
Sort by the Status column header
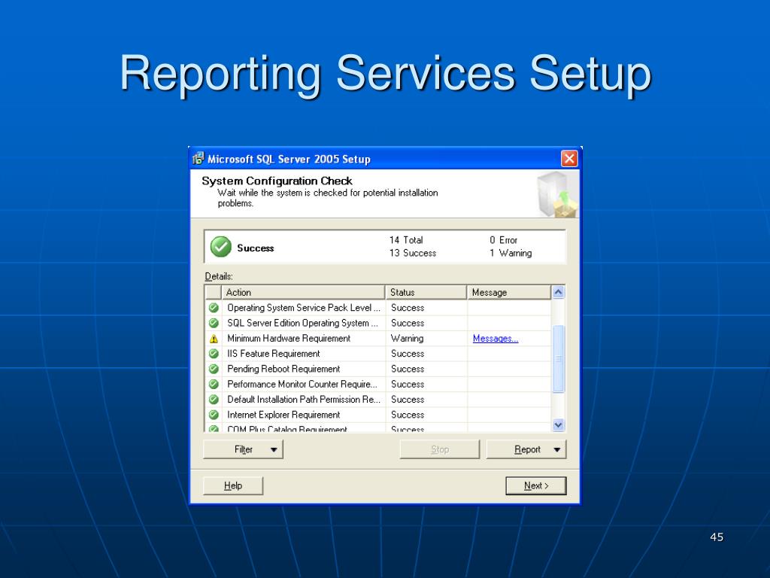(426, 292)
